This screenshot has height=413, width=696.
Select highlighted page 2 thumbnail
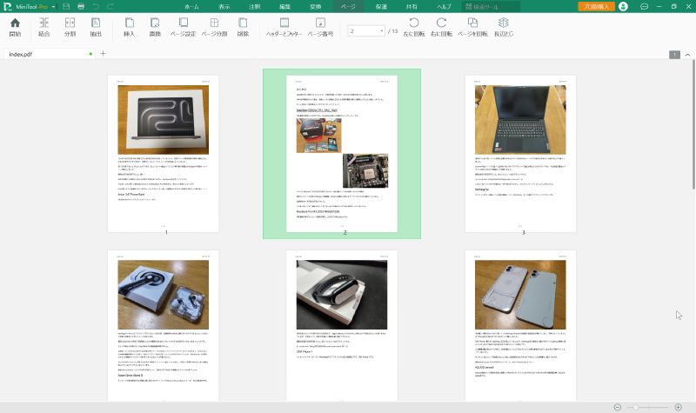click(x=342, y=154)
